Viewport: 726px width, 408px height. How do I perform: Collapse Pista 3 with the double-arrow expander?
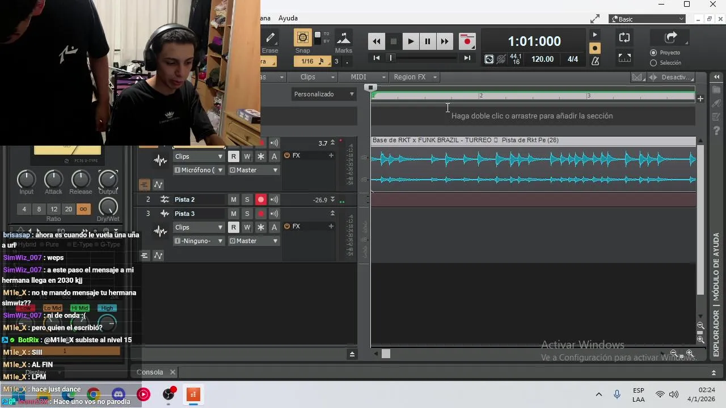pos(332,213)
